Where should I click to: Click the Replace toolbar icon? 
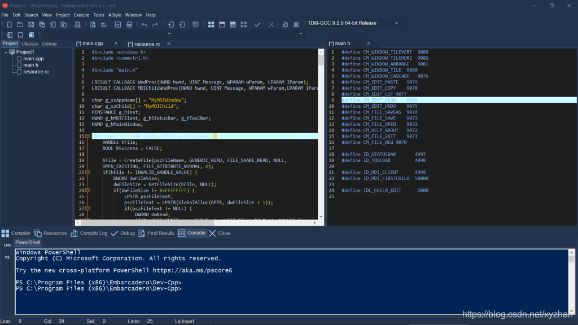(x=104, y=25)
